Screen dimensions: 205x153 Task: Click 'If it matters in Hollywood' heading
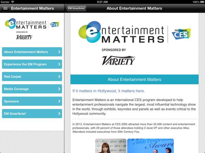(109, 91)
